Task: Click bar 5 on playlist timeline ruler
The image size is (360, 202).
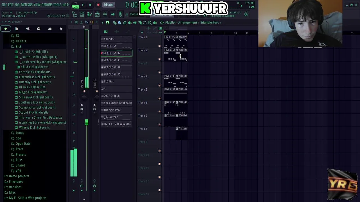Action: [x=188, y=33]
